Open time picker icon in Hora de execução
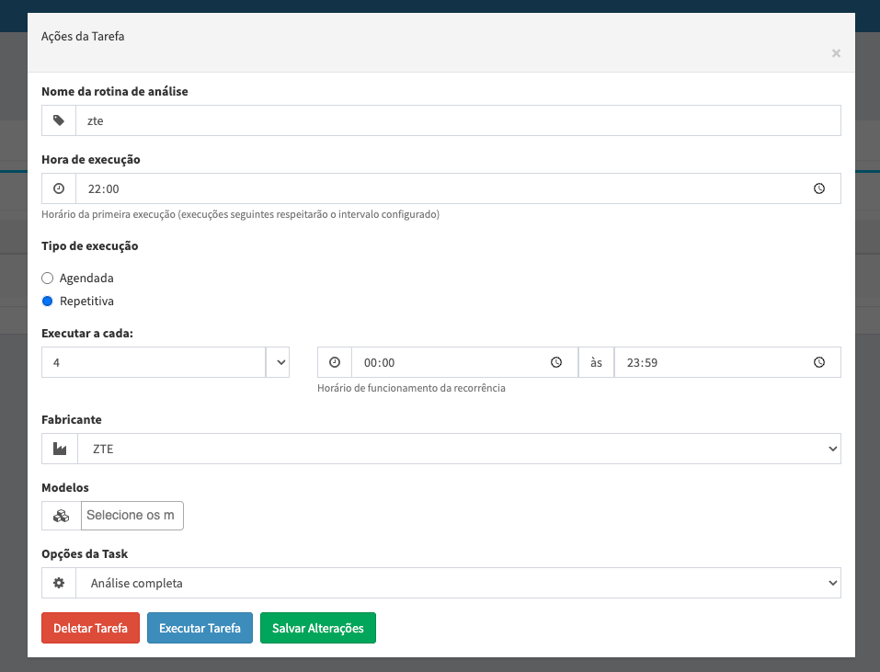This screenshot has width=880, height=672. point(818,188)
